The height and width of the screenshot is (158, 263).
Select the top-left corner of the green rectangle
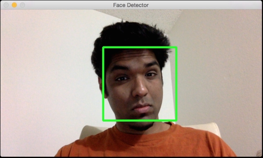coord(103,47)
